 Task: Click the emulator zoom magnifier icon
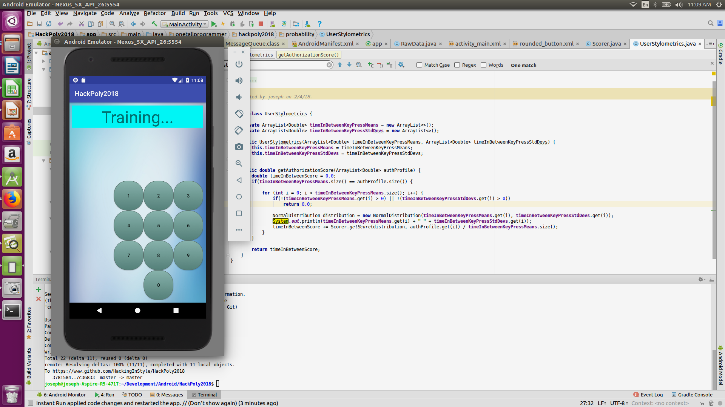pos(239,164)
